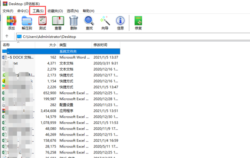Viewport: 250px width, 158px height.
Task: Click the size value 2,173
Action: (52, 75)
